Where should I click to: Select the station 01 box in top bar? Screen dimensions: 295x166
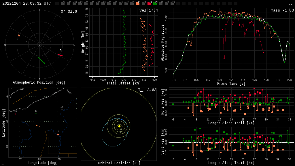pos(63,3)
